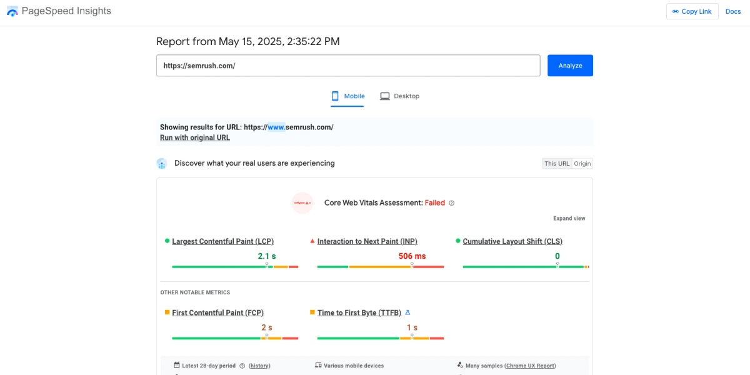Click the OTHER NOTABLE METRICS label
This screenshot has width=750, height=375.
tap(195, 292)
